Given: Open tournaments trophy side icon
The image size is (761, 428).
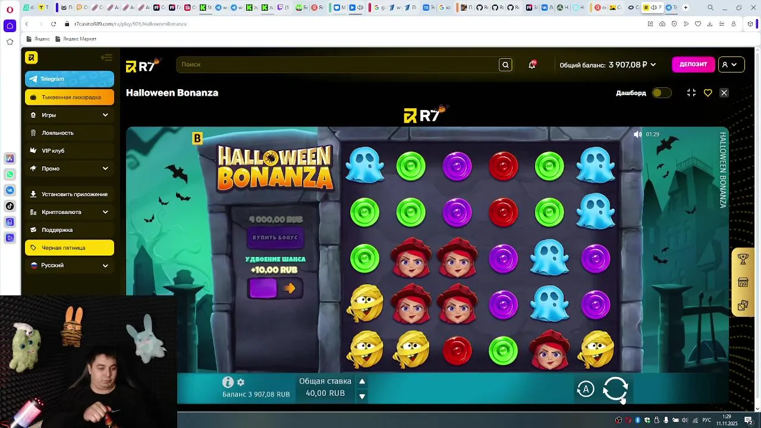Looking at the screenshot, I should (x=743, y=259).
